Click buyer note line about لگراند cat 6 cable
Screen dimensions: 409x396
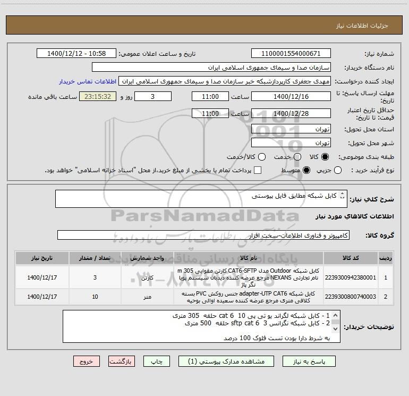coord(251,316)
